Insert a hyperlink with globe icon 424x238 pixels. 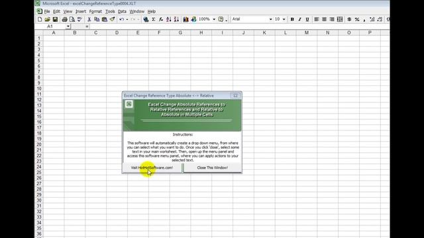pos(146,19)
